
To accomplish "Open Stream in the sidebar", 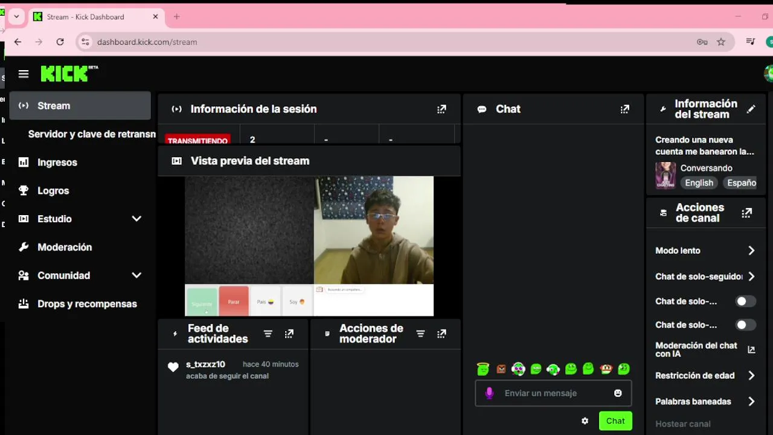I will point(80,106).
